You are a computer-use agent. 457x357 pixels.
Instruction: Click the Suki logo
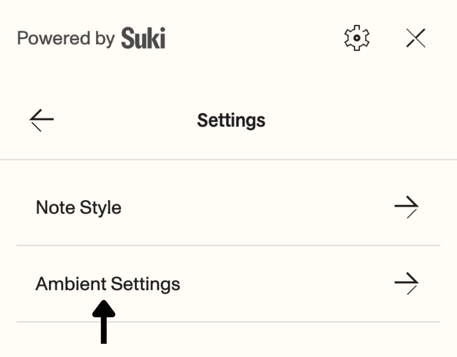143,38
